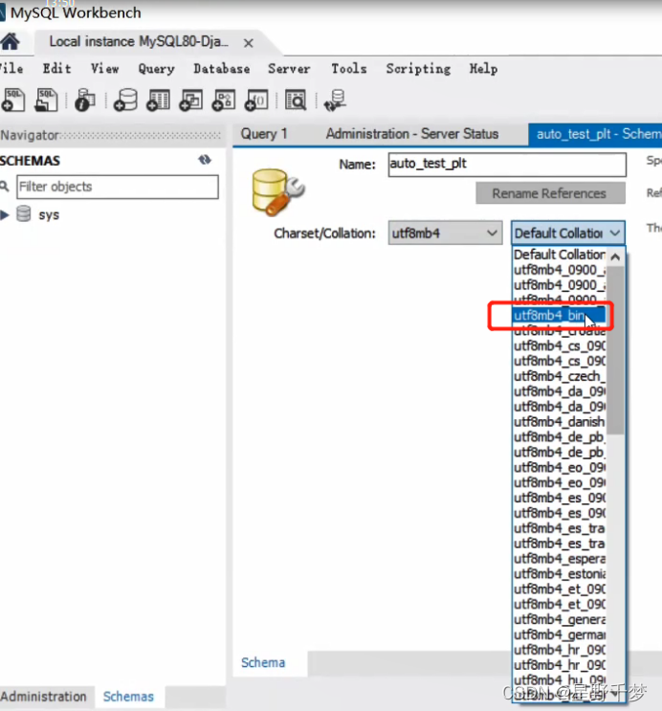
Task: Create a new table icon
Action: point(158,100)
